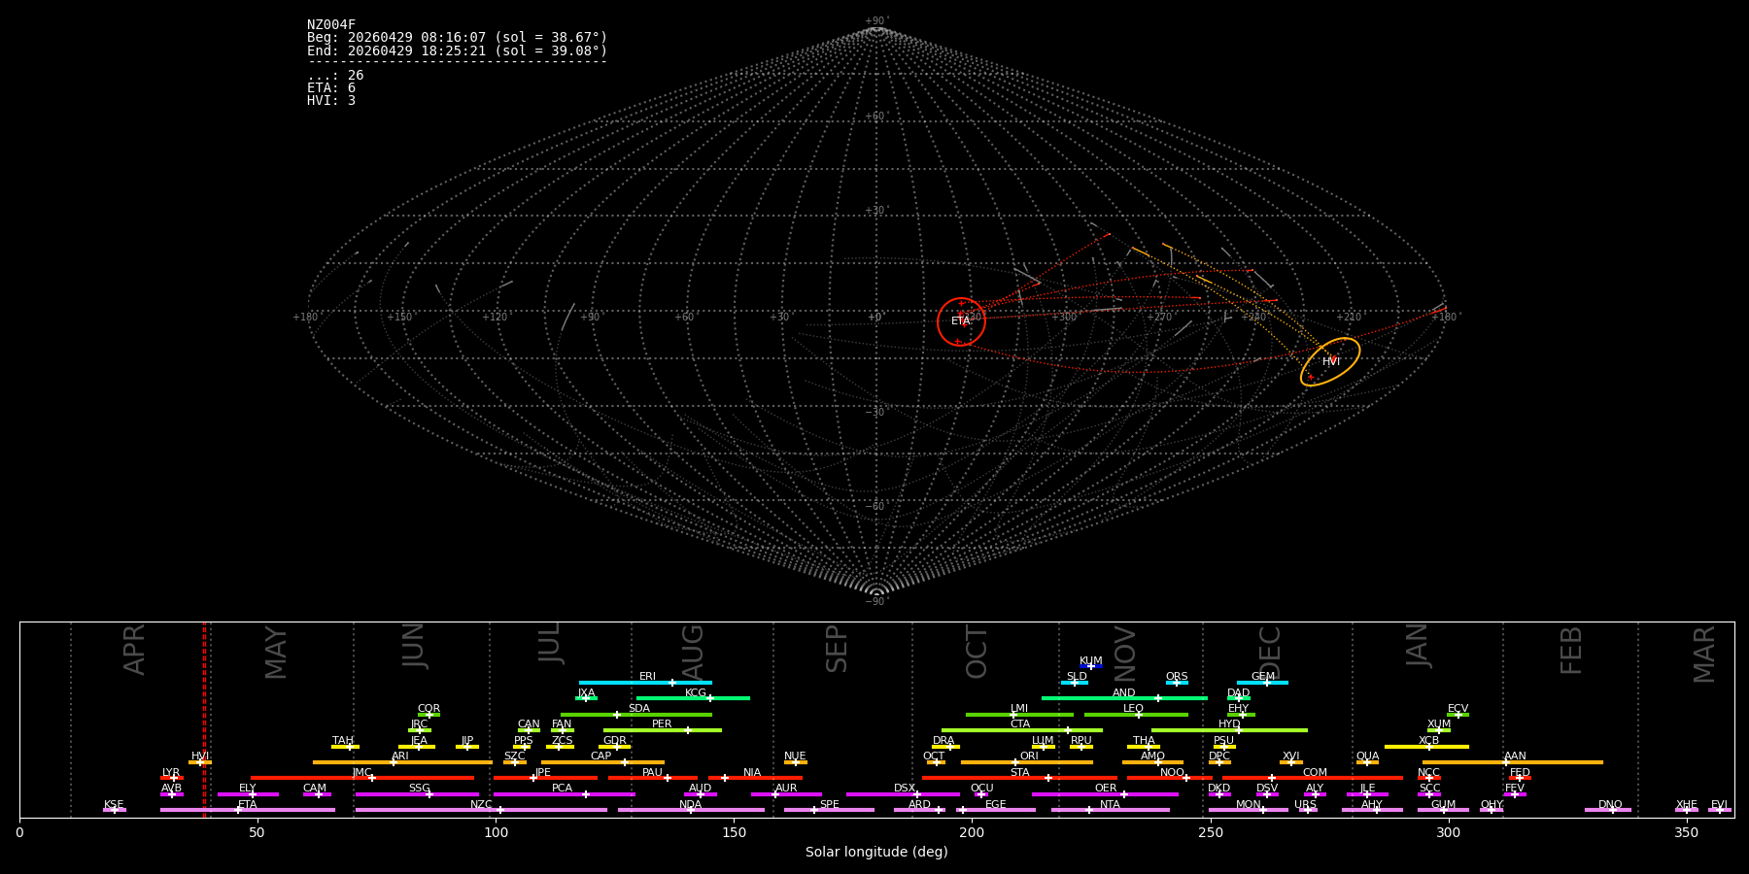1749x874 pixels.
Task: Click the AAN shower bar
Action: (x=1513, y=762)
